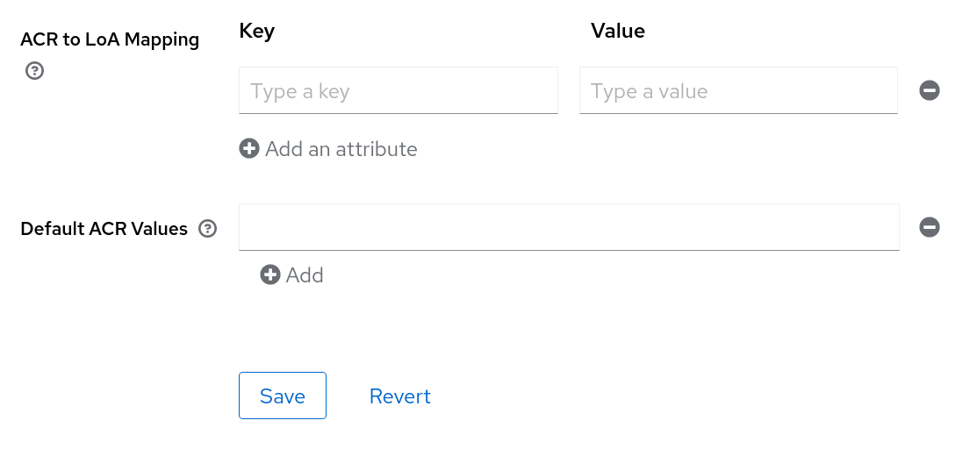
Task: Click the Value column header
Action: tap(617, 32)
